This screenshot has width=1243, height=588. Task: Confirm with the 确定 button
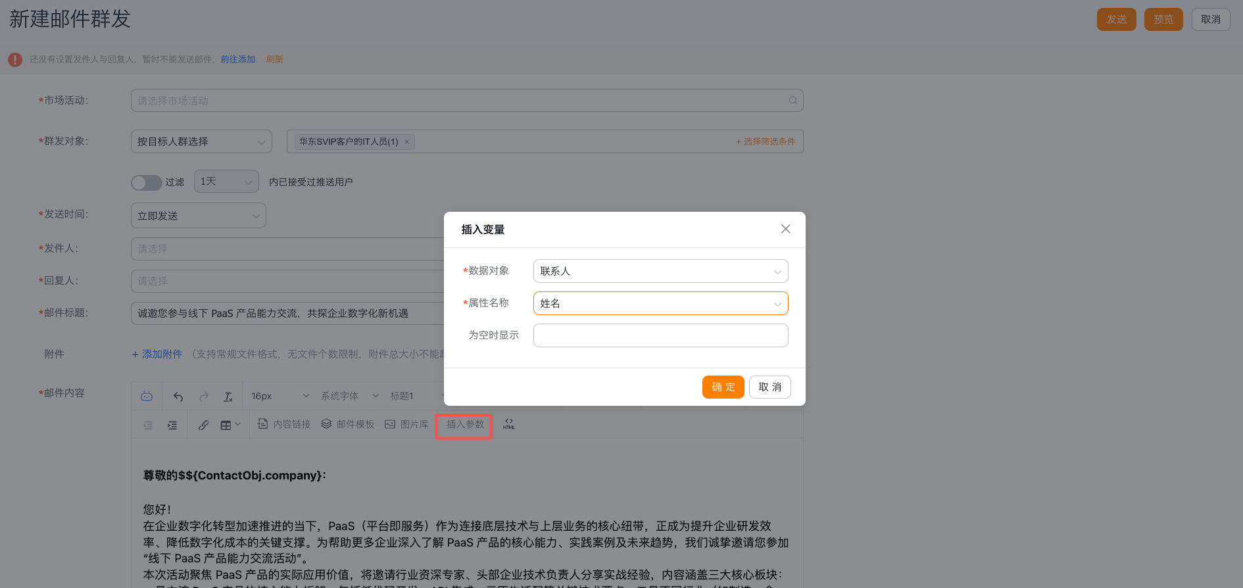click(723, 387)
